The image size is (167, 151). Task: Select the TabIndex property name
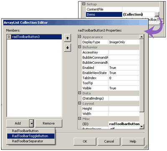click(95, 78)
